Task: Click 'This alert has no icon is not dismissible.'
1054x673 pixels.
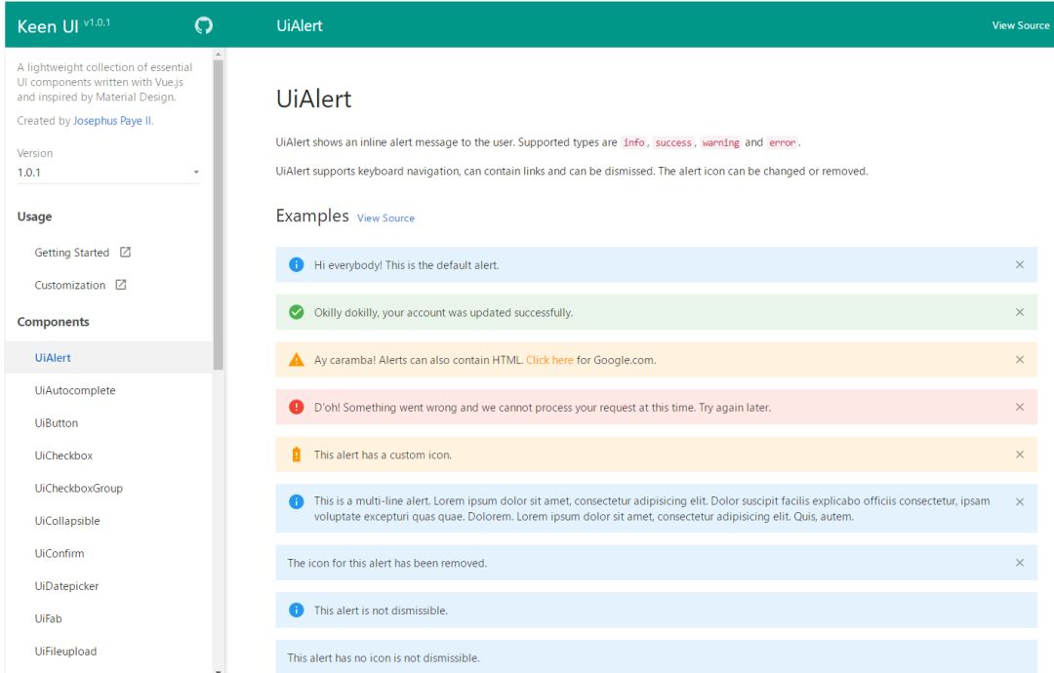Action: [x=384, y=658]
